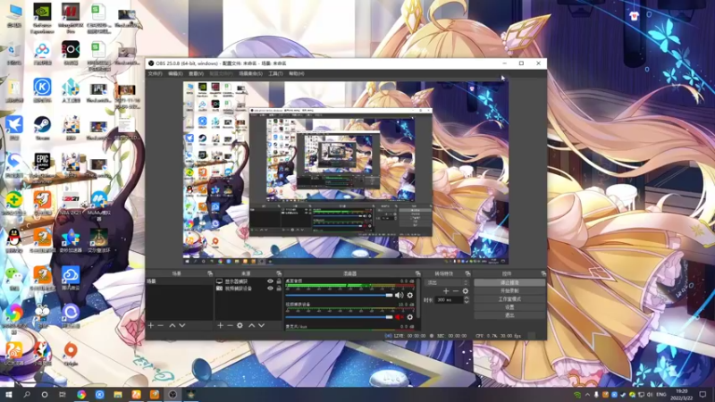
Task: Open Origin desktop shortcut
Action: coord(71,354)
